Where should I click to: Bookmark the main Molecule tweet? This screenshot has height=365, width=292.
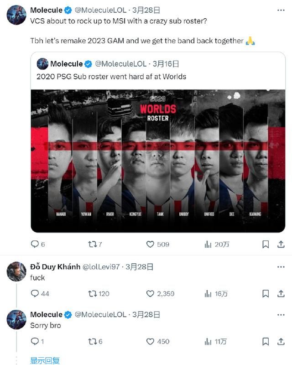click(266, 245)
